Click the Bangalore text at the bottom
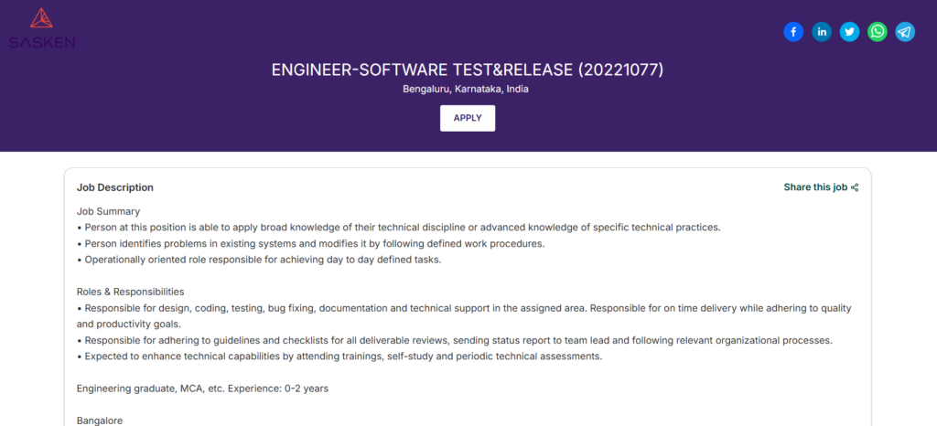Screen dimensions: 937x426 coord(99,421)
